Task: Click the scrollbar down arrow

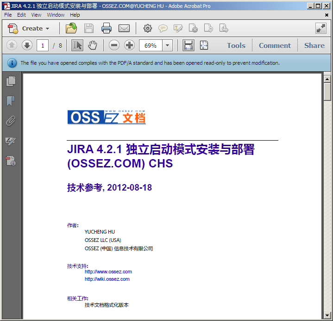Action: [327, 315]
